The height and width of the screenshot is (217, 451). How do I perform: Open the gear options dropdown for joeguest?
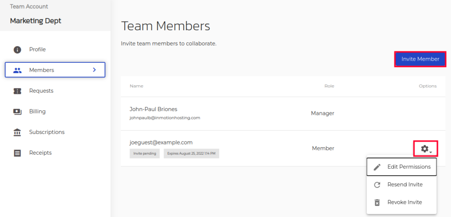(x=425, y=149)
